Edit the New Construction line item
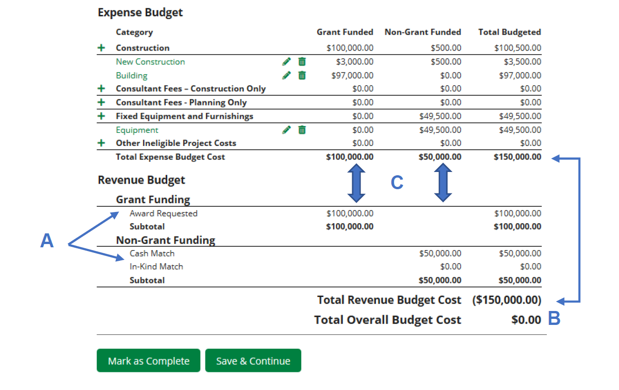 tap(287, 61)
